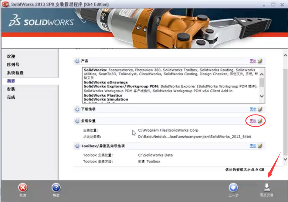
Task: Click SolidWorks Explorer/Workgroup PDM entry
Action: (121, 86)
